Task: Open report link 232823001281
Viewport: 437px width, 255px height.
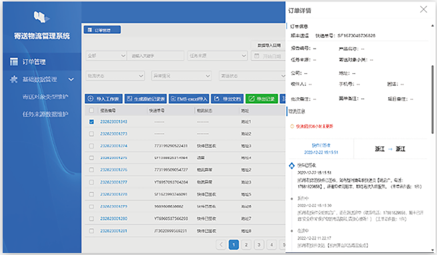Action: point(113,231)
